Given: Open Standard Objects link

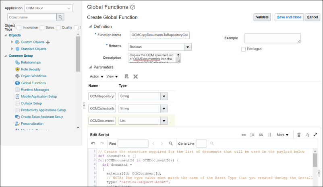Looking at the screenshot, I should [33, 49].
